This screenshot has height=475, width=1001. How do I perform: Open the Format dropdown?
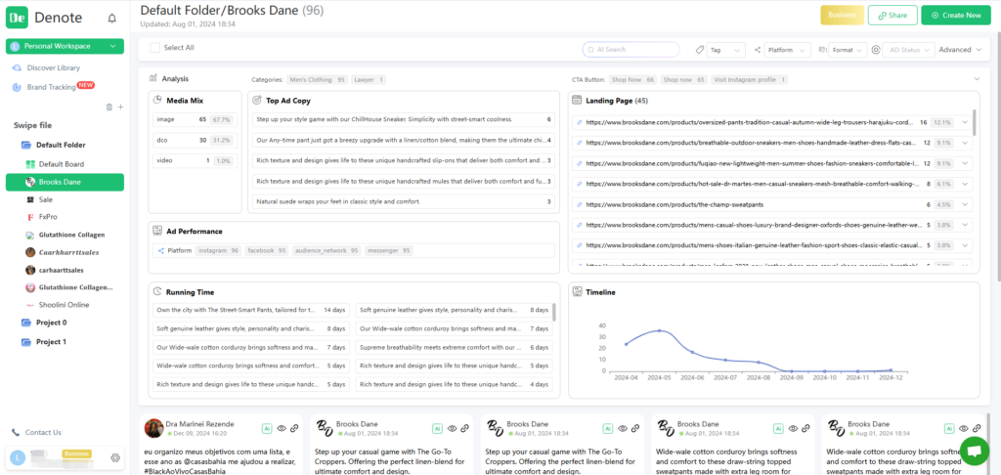point(849,49)
